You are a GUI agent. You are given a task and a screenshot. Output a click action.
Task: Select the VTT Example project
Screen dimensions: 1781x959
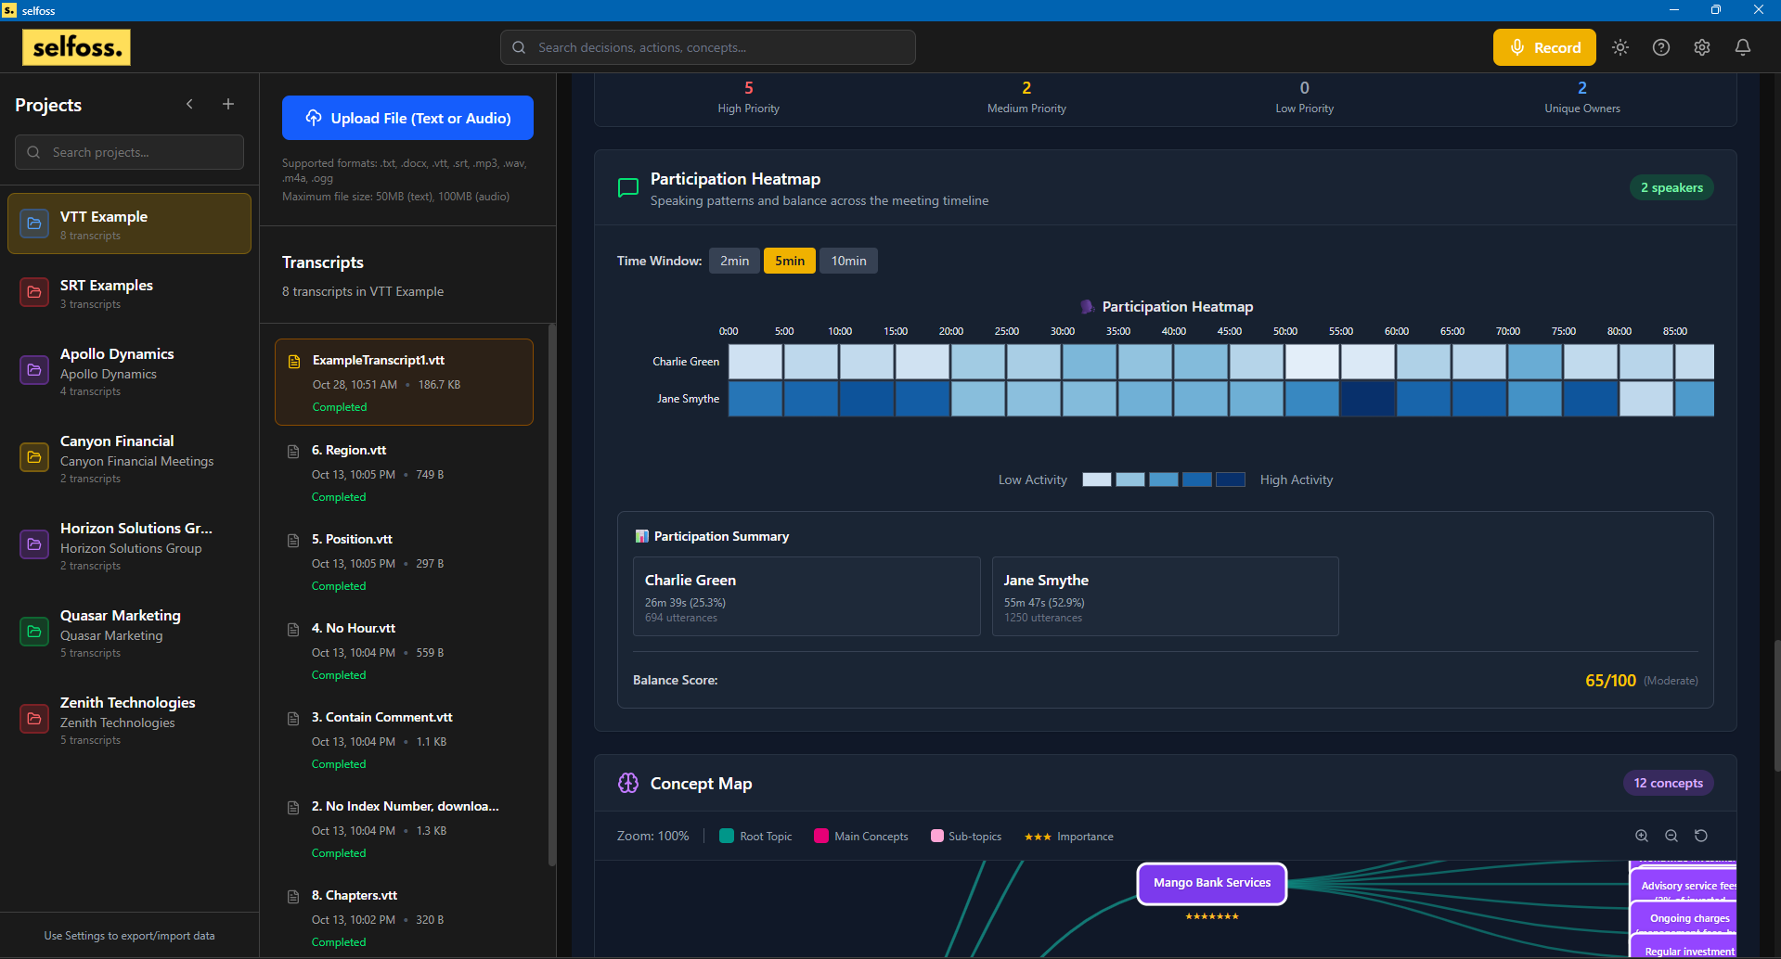[x=129, y=224]
